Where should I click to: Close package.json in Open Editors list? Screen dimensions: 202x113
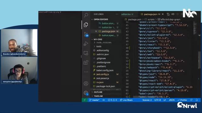(96, 31)
